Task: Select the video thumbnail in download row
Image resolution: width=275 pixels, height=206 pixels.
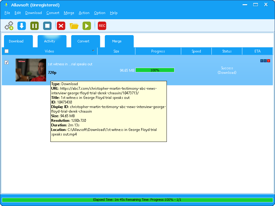Action: pos(31,70)
